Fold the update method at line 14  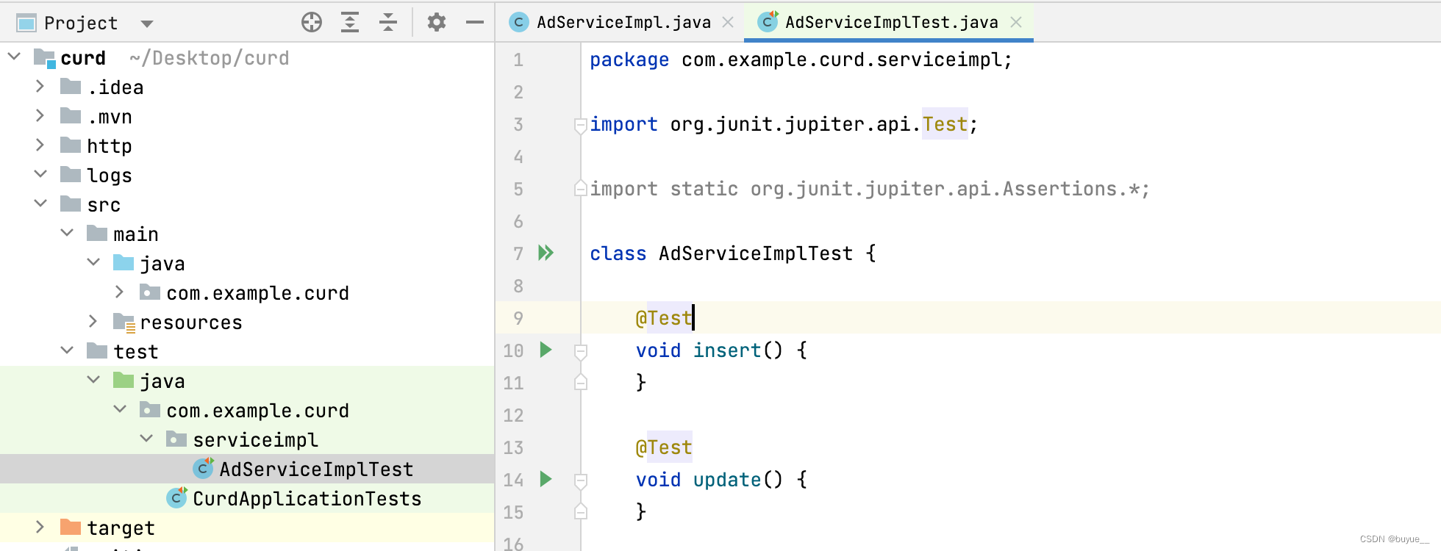click(580, 480)
